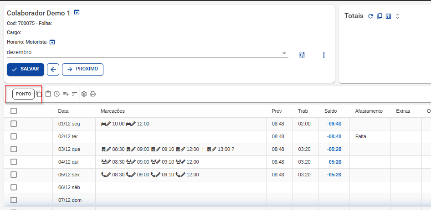Screen dimensions: 431x210
Task: Click Falta in Afastamento for 02/12
Action: [x=361, y=136]
